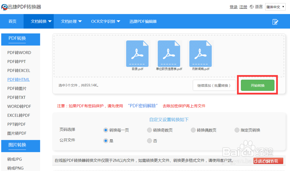290x171 pixels.
Task: Expand the 文档转换 dropdown menu
Action: coord(39,21)
